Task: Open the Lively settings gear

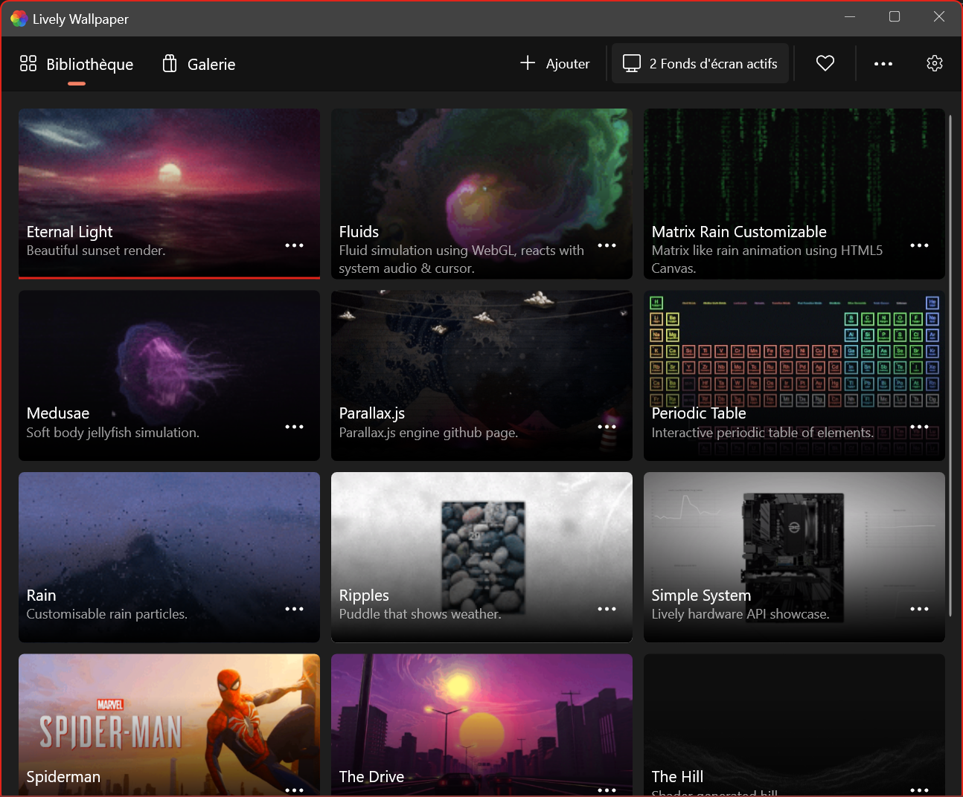Action: click(x=935, y=63)
